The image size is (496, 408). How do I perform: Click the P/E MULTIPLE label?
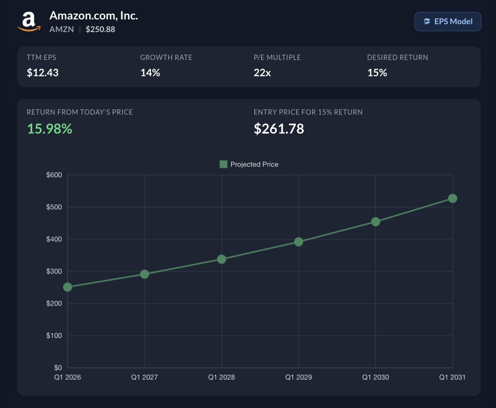277,57
